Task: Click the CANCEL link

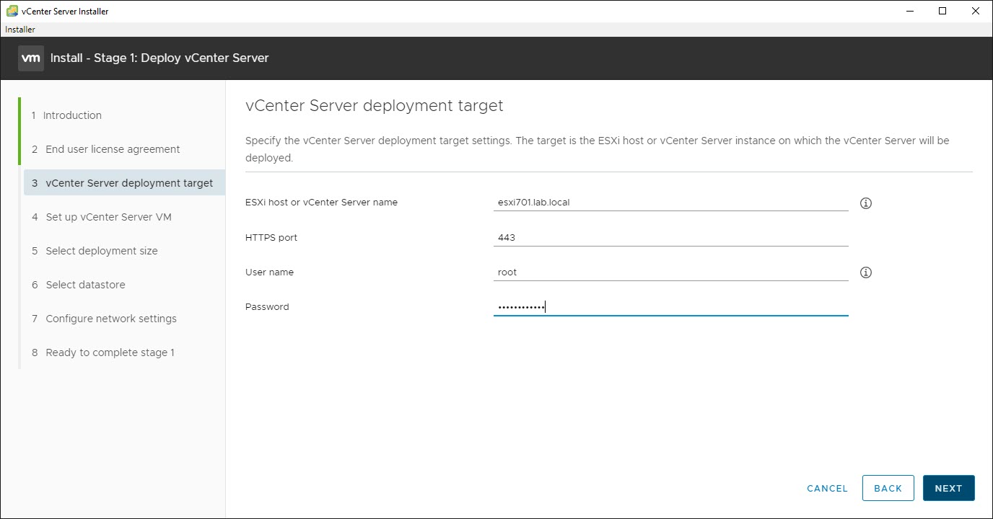Action: click(x=826, y=488)
